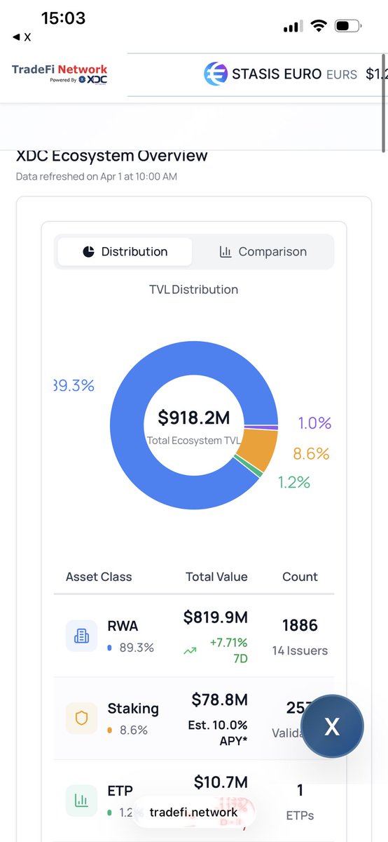Tap the back-to-X arrow in the status bar
This screenshot has width=388, height=842.
pyautogui.click(x=22, y=37)
